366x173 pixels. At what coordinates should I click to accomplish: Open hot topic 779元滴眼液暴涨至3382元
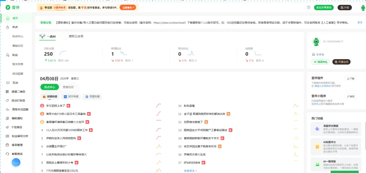pyautogui.click(x=62, y=171)
